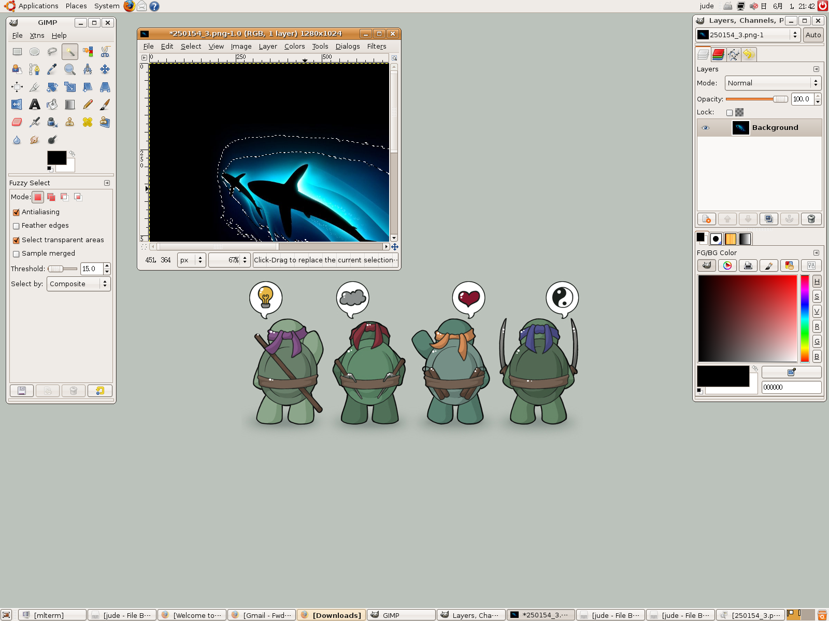
Task: Open the Filters menu in image window
Action: (x=377, y=47)
